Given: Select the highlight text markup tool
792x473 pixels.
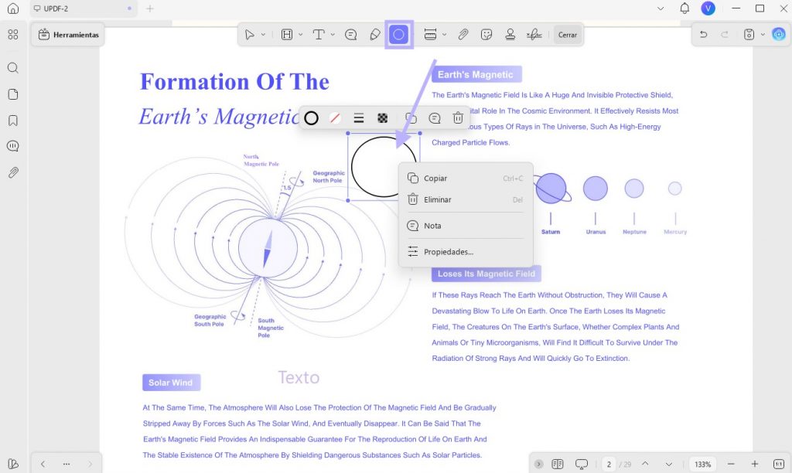Looking at the screenshot, I should tap(287, 34).
